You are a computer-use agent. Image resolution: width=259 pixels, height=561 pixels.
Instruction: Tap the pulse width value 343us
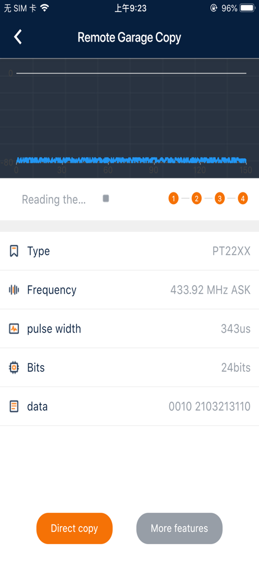(x=235, y=329)
